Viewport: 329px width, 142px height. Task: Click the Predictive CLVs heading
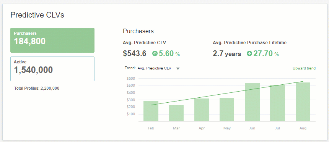37,15
